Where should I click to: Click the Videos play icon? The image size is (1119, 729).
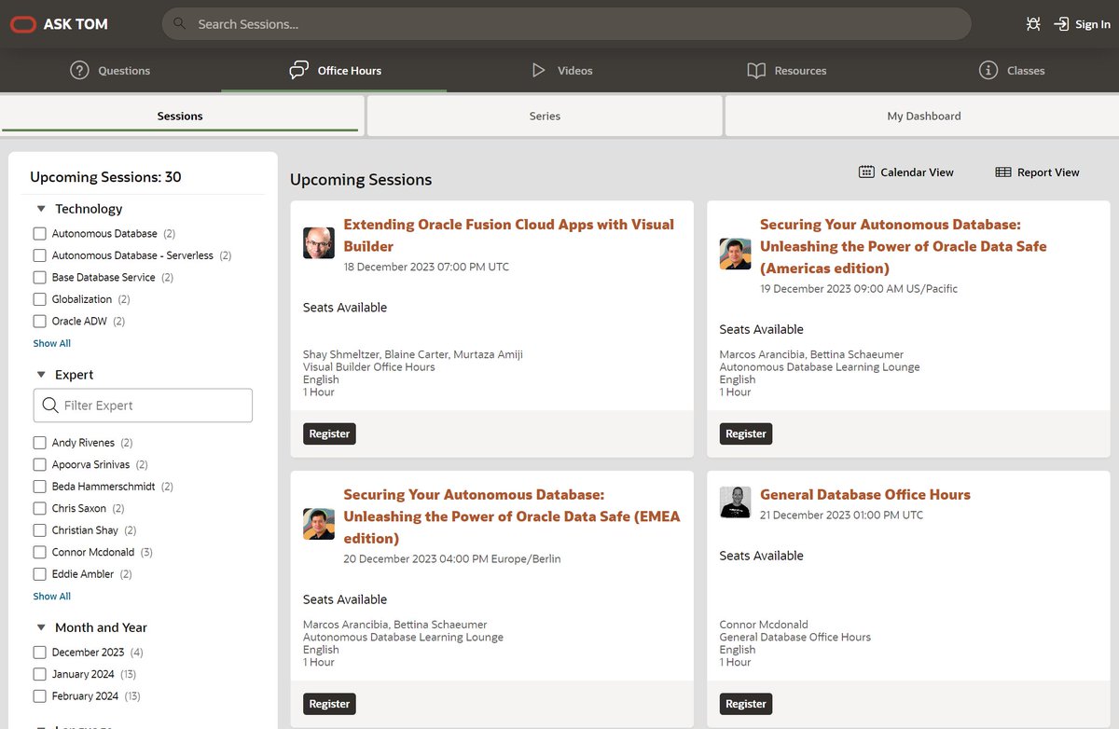click(x=538, y=70)
